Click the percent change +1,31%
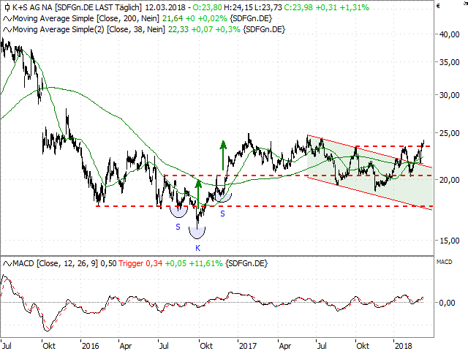 click(353, 7)
